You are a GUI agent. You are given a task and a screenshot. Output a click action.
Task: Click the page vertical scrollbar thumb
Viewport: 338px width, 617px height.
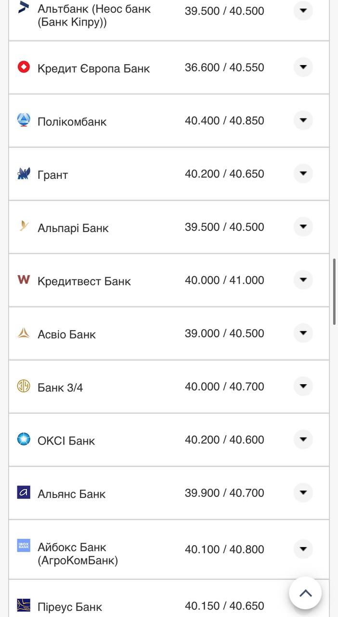click(334, 292)
